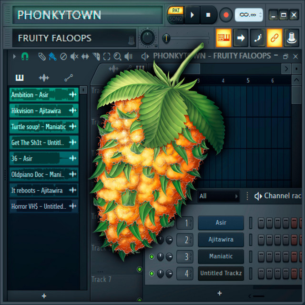Image resolution: width=305 pixels, height=305 pixels.
Task: Open the piano roll with the curved-note icon
Action: click(258, 38)
